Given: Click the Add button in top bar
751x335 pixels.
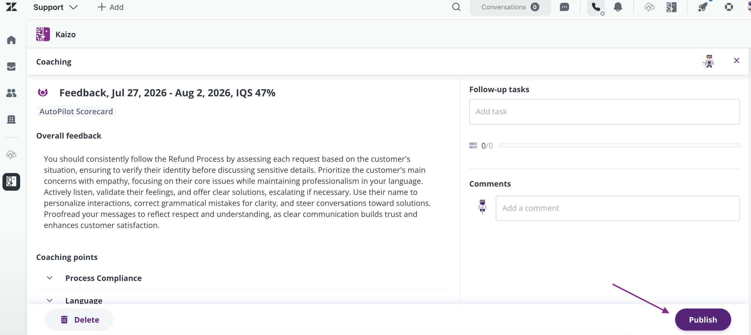Looking at the screenshot, I should pyautogui.click(x=110, y=7).
